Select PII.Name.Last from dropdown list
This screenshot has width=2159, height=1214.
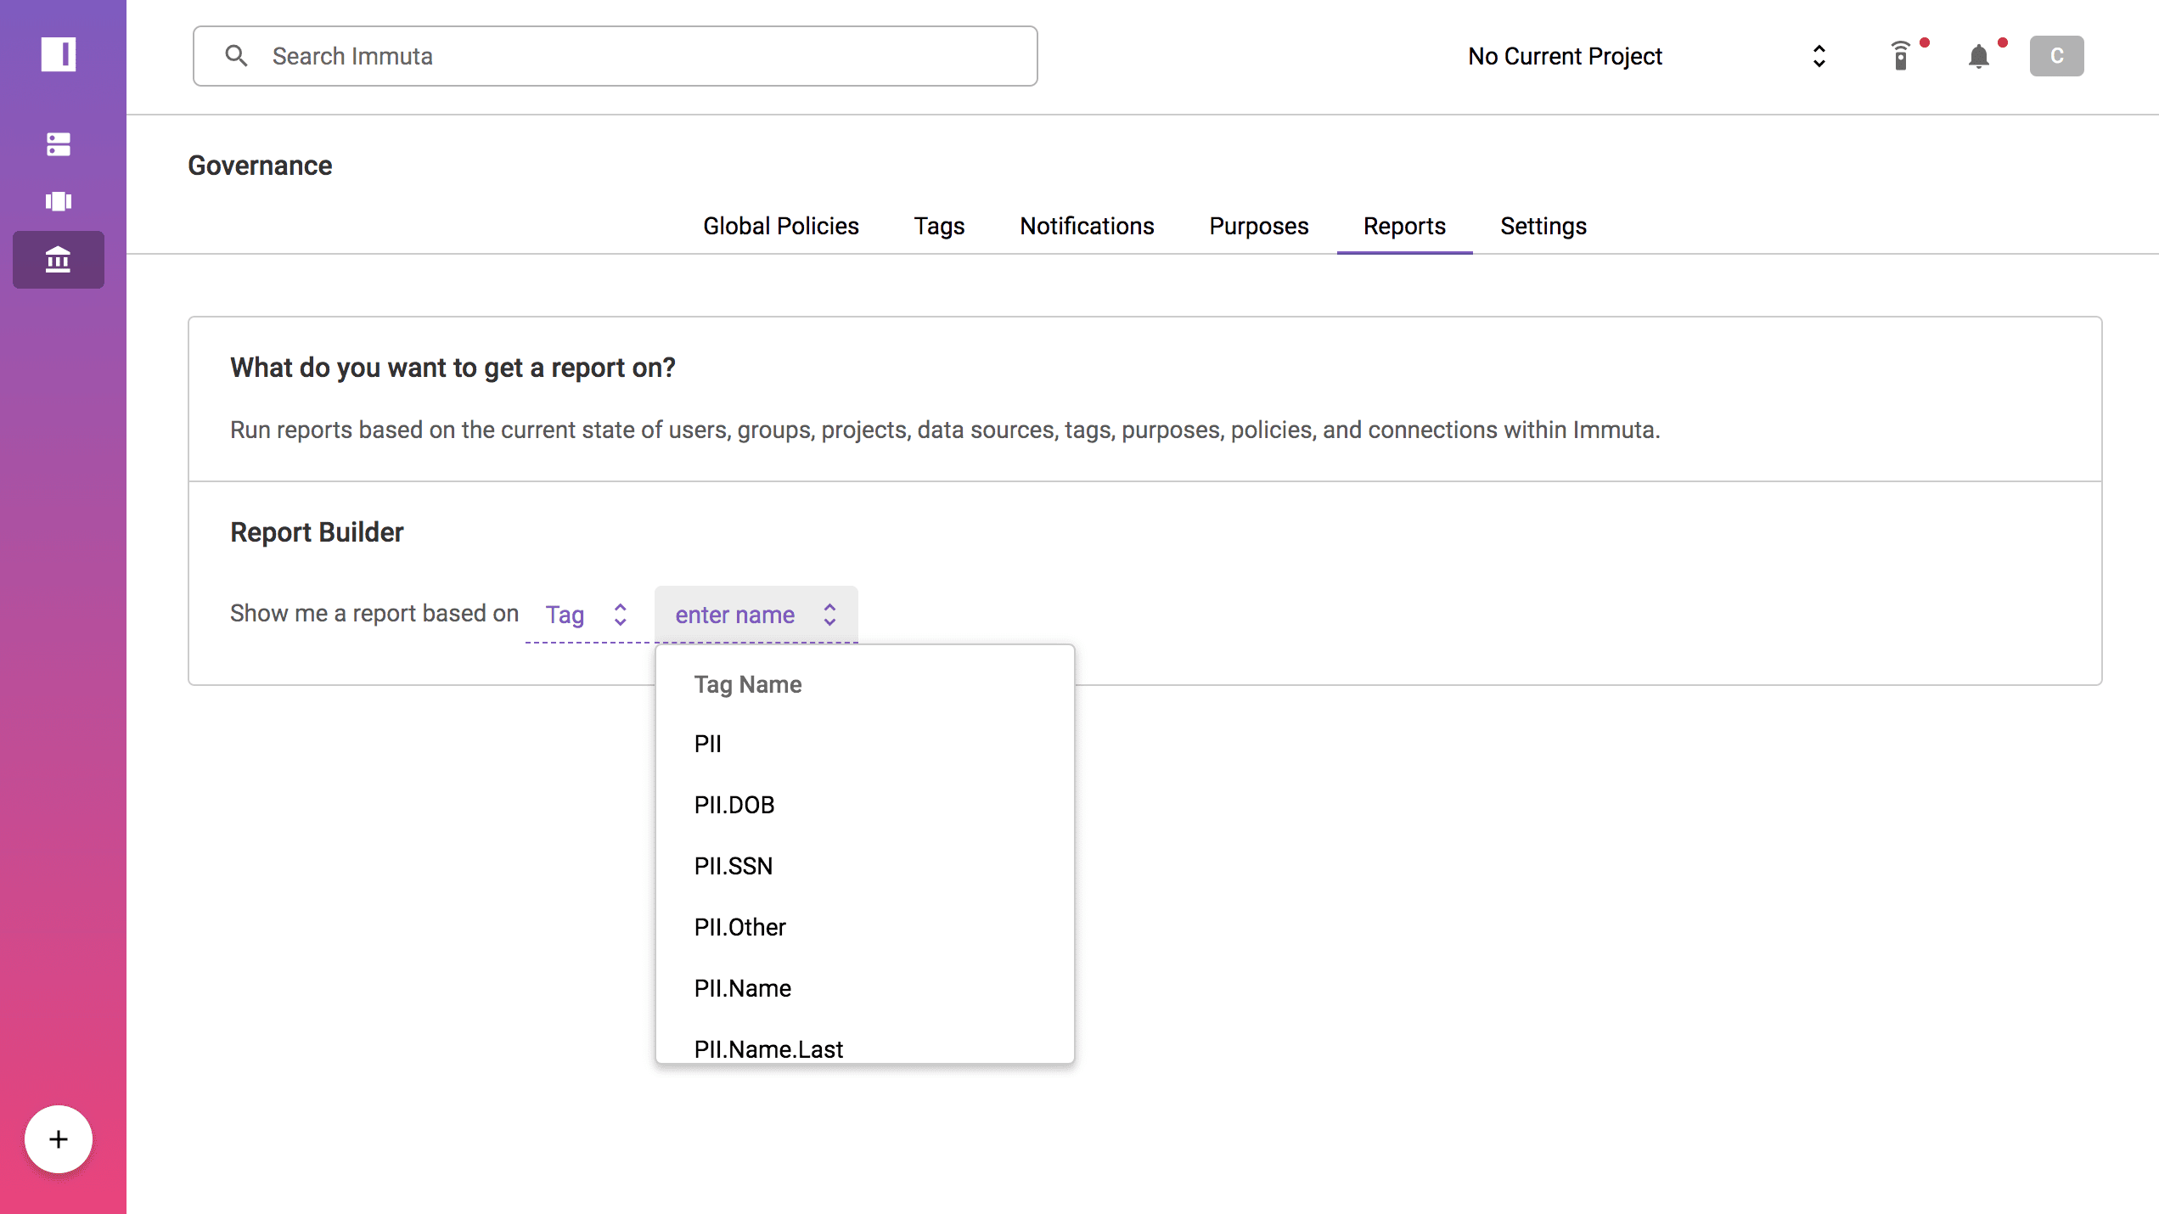coord(768,1049)
